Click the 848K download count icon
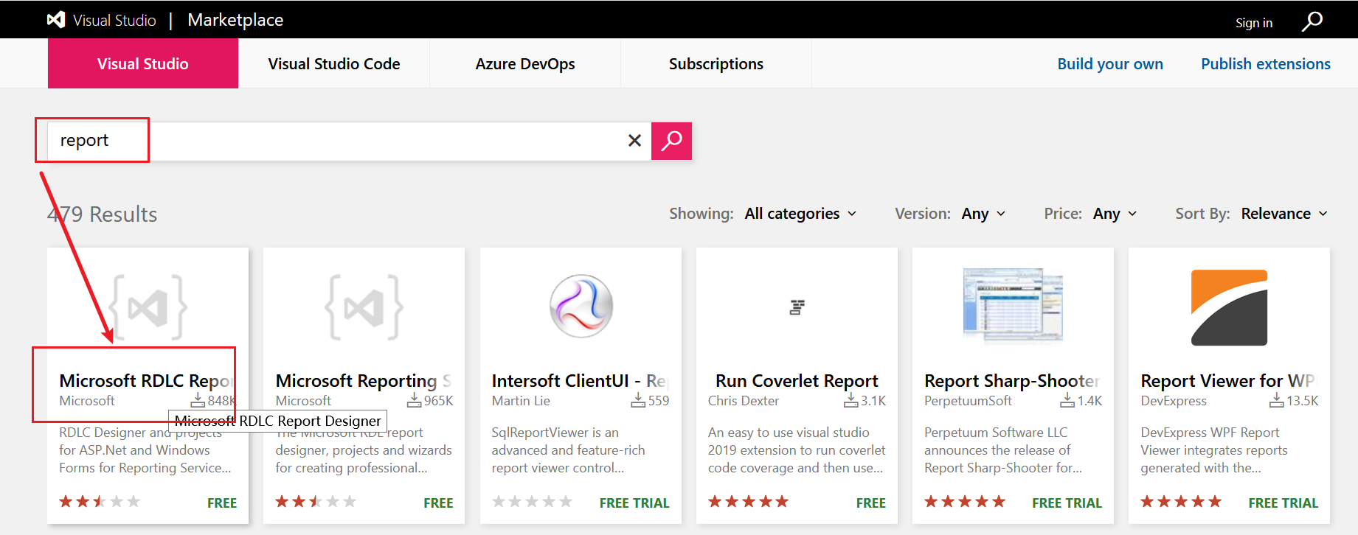 (198, 400)
